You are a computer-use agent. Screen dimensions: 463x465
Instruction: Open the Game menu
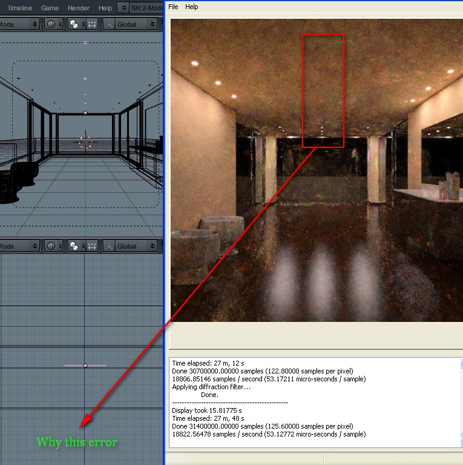click(x=50, y=8)
